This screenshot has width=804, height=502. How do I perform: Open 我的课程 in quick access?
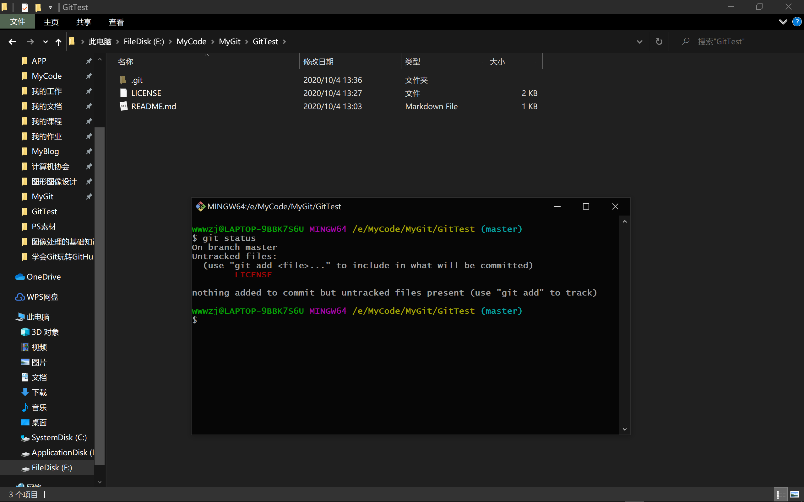click(x=46, y=121)
